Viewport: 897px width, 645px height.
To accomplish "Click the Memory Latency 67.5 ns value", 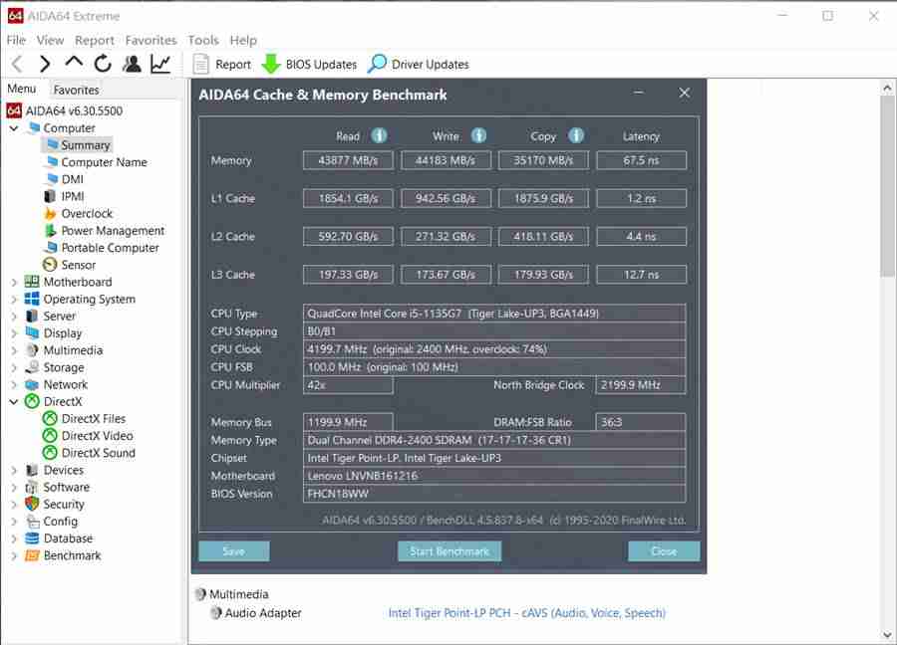I will point(641,160).
